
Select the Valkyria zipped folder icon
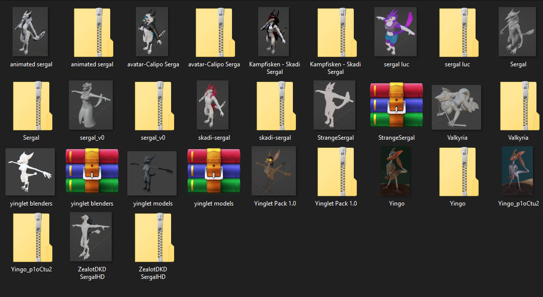point(520,106)
